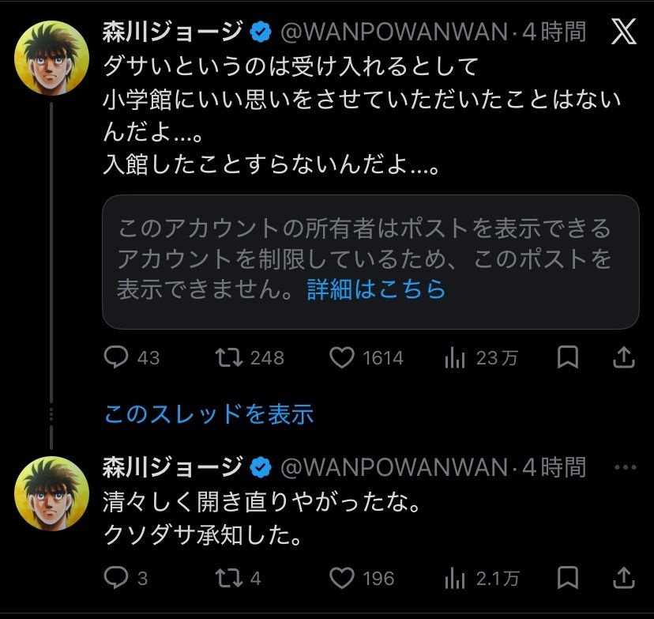Open the second post's profile avatar

coord(51,492)
